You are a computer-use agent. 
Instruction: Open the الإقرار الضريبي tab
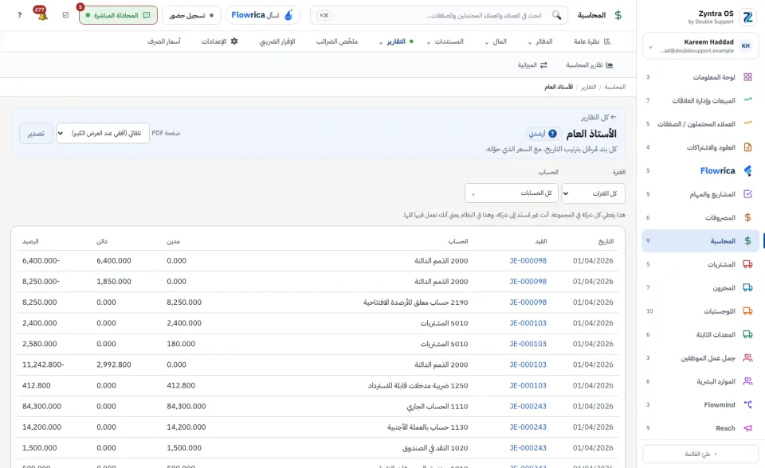277,41
